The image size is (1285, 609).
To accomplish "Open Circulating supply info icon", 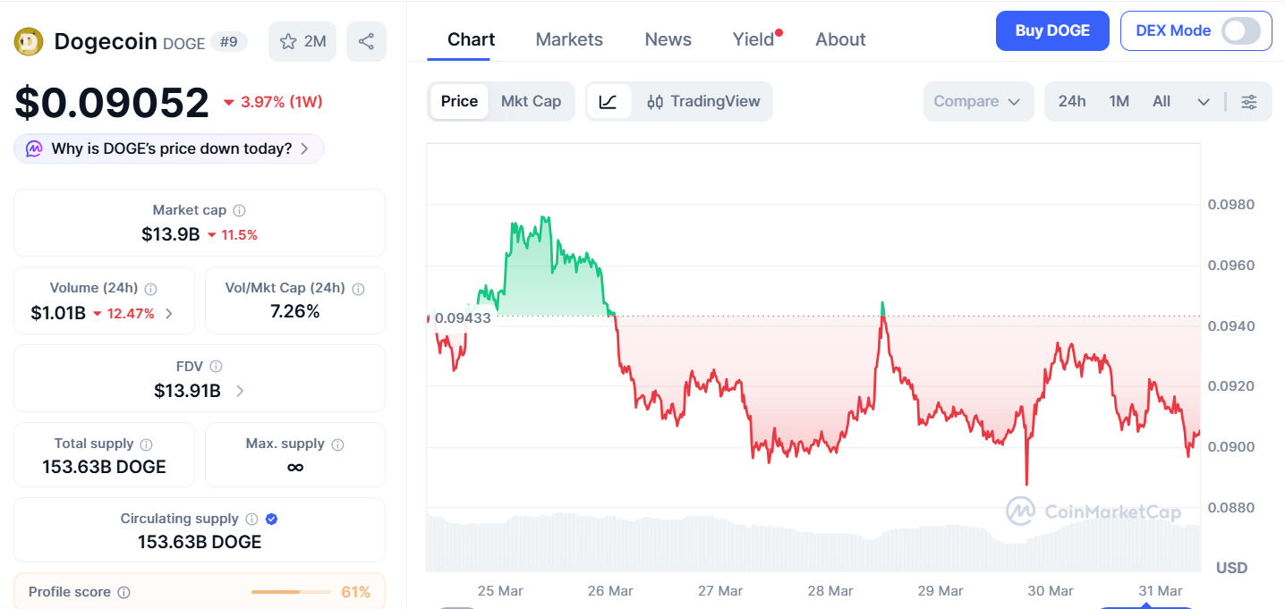I will click(251, 519).
